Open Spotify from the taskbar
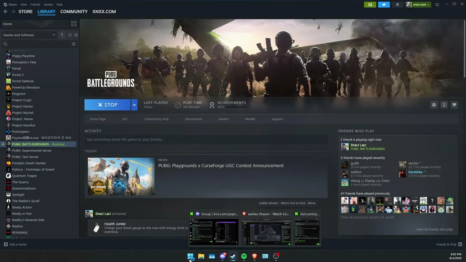466x262 pixels. click(244, 256)
